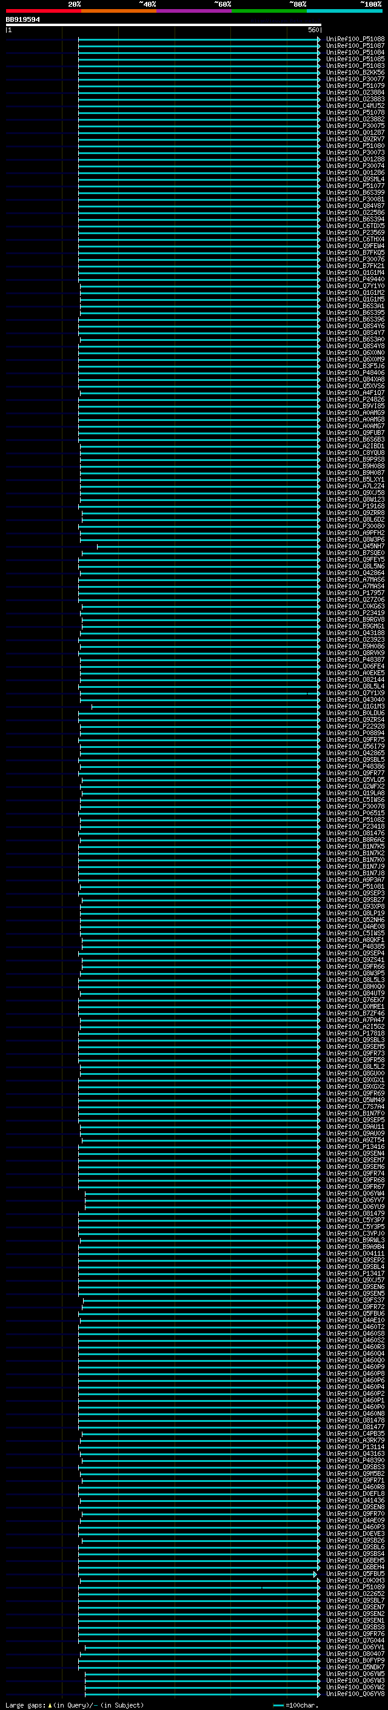Select hit label UniRef100_Q7G044
Image resolution: width=388 pixels, height=1710 pixels.
pyautogui.click(x=355, y=1640)
